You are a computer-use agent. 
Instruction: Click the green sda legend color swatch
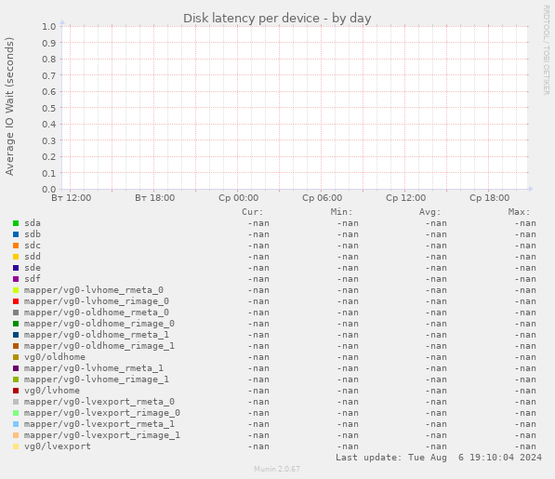pyautogui.click(x=16, y=223)
